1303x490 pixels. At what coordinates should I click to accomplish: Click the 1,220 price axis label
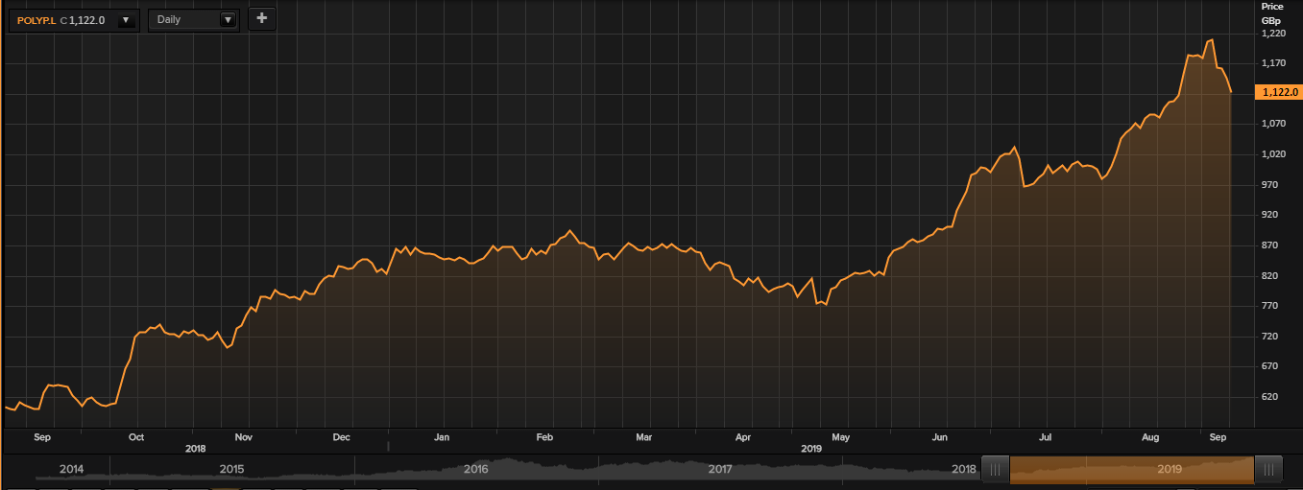[x=1273, y=33]
